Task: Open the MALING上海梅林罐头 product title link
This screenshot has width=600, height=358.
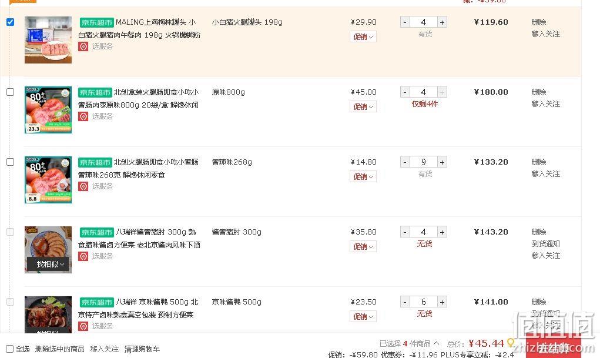Action: pos(139,29)
